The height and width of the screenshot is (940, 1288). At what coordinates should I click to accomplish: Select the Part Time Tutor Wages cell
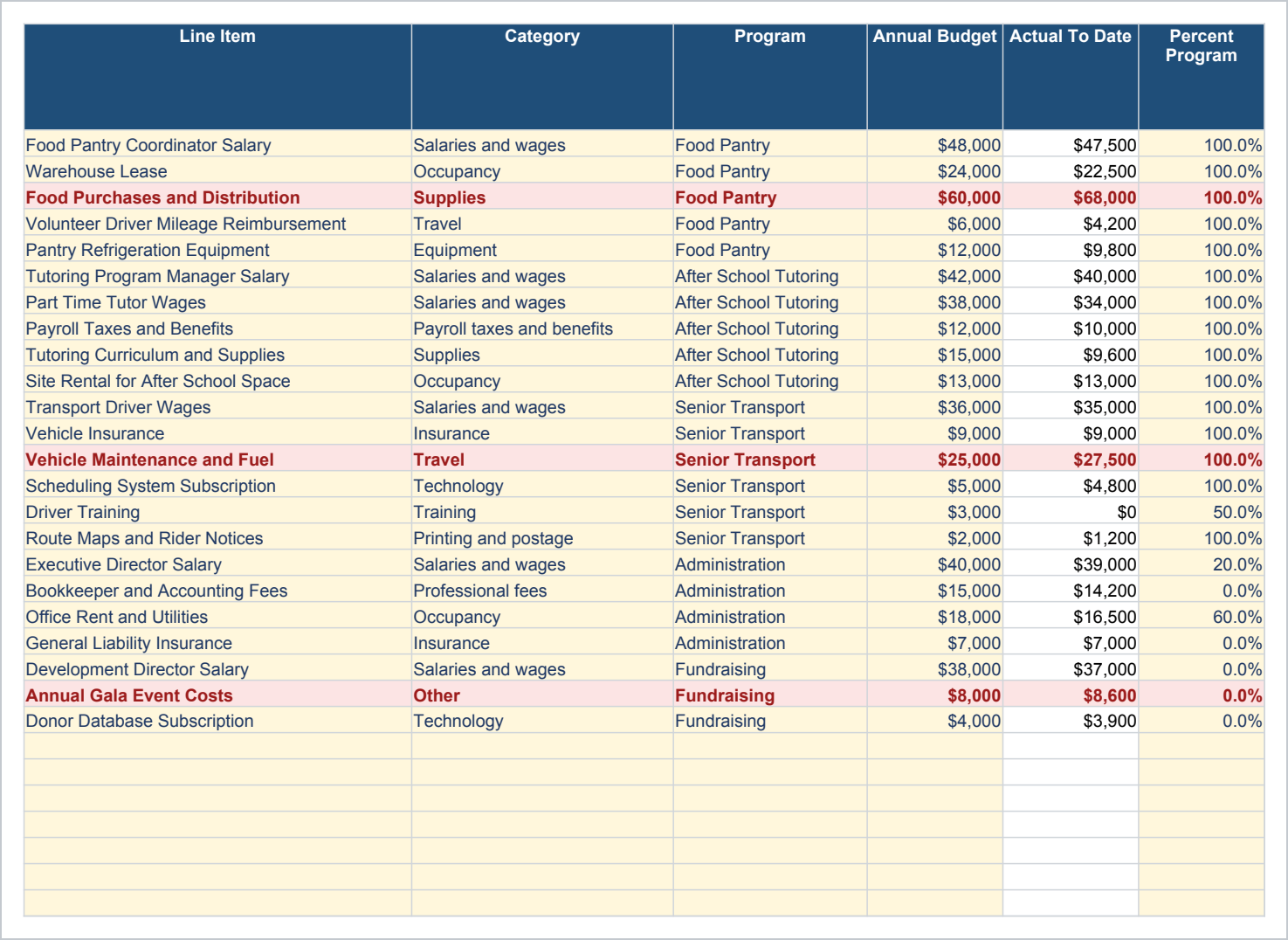coord(217,302)
